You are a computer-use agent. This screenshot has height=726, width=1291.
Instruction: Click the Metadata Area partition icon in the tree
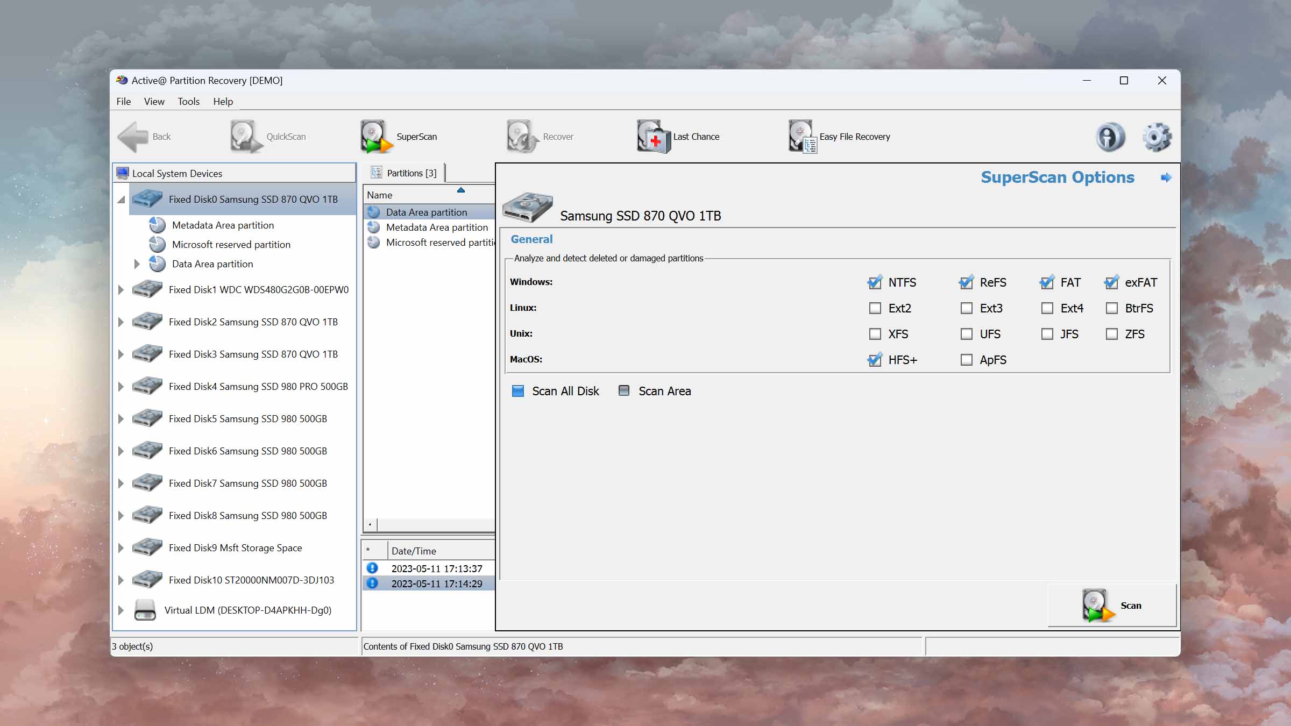(x=157, y=225)
